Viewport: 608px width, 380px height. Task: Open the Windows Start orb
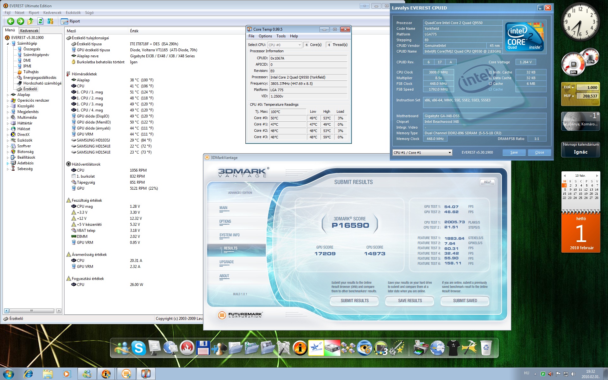[9, 374]
